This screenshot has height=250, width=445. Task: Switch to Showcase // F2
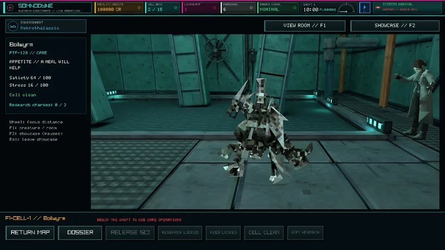[395, 26]
